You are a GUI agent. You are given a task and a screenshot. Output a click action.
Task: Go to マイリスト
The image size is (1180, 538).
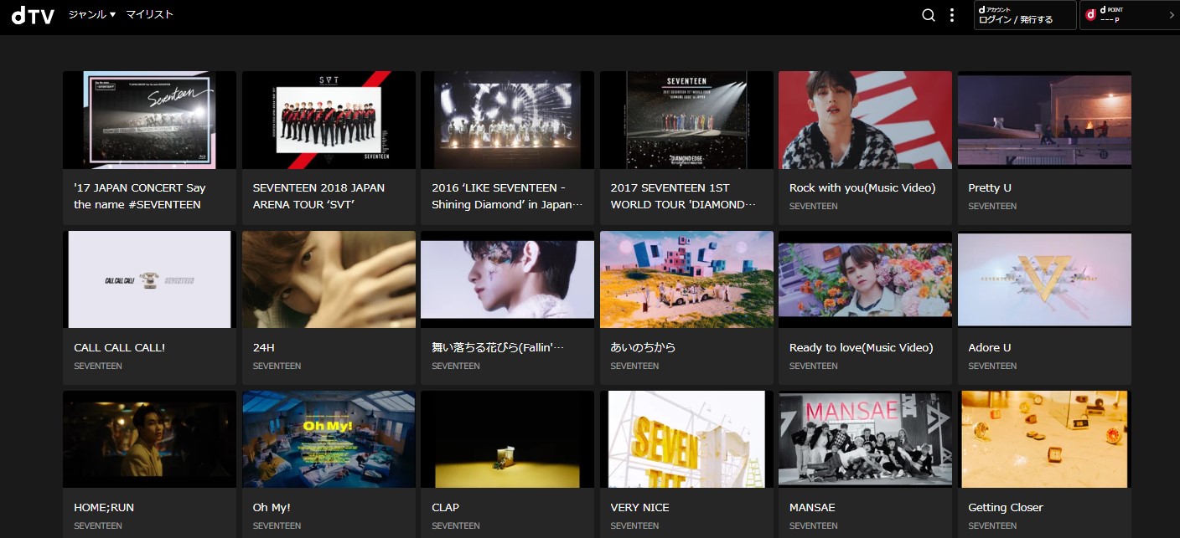click(150, 14)
